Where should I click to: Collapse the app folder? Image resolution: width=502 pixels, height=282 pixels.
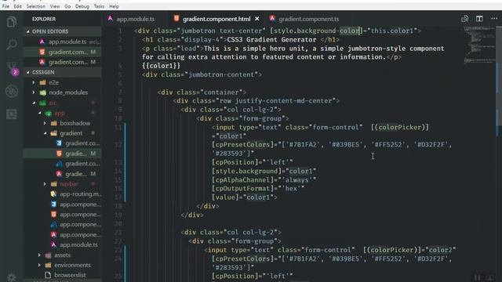click(63, 113)
